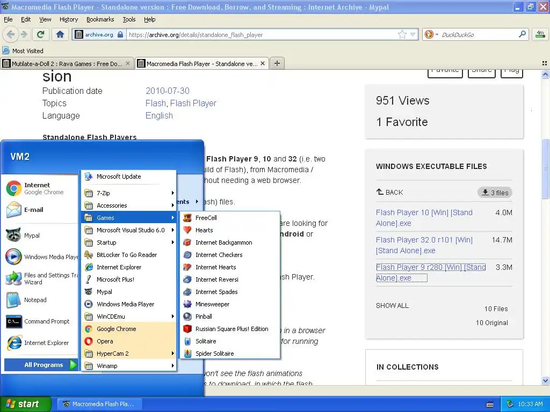Close the Macromedia Flash Player tab
Screen dimensions: 550x412
pyautogui.click(x=263, y=63)
